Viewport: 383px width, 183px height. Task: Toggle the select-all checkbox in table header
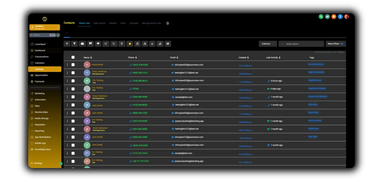73,57
